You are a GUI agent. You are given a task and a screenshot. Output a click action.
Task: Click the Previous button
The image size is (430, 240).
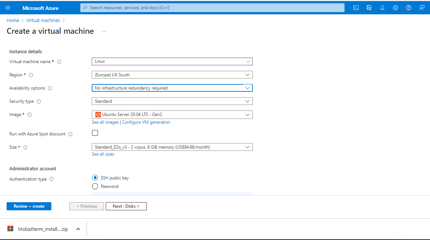(x=87, y=206)
